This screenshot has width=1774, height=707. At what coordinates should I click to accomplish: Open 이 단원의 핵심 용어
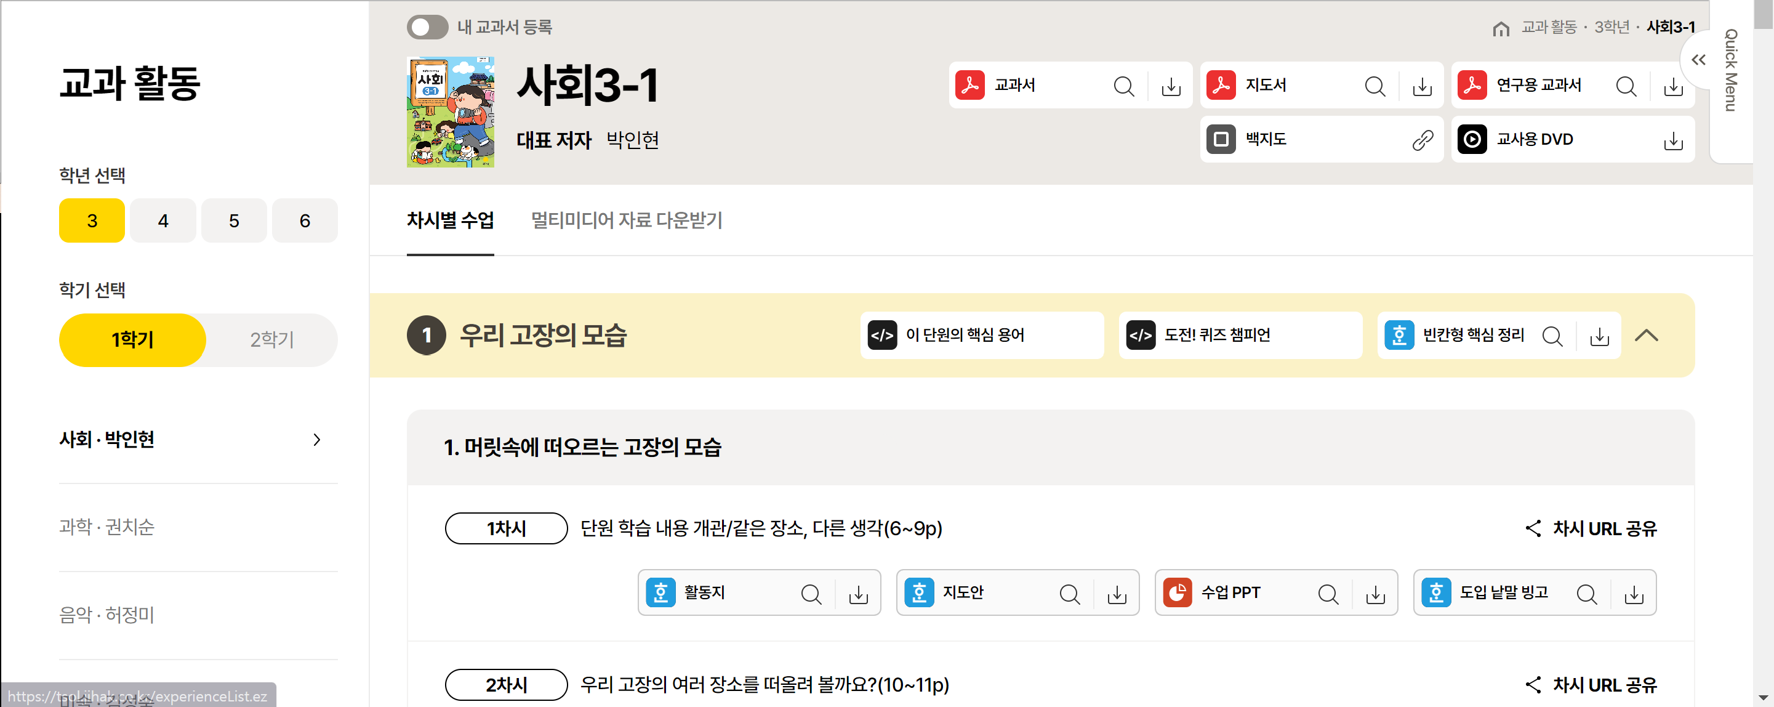(x=981, y=336)
